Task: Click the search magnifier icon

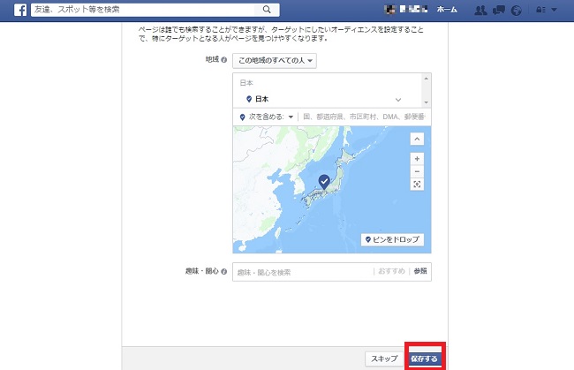Action: tap(267, 10)
